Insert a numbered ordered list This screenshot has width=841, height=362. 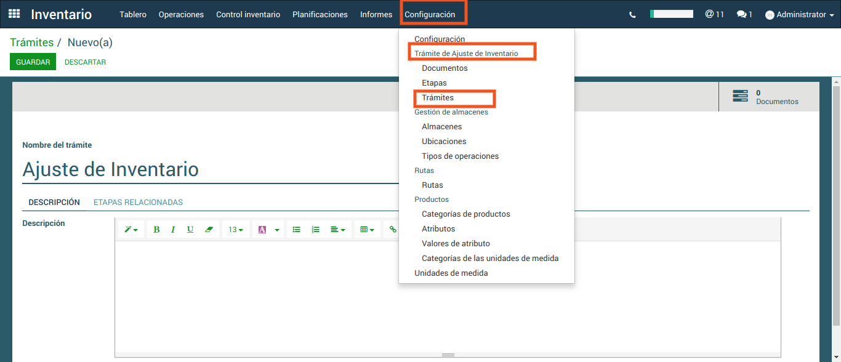pyautogui.click(x=315, y=230)
